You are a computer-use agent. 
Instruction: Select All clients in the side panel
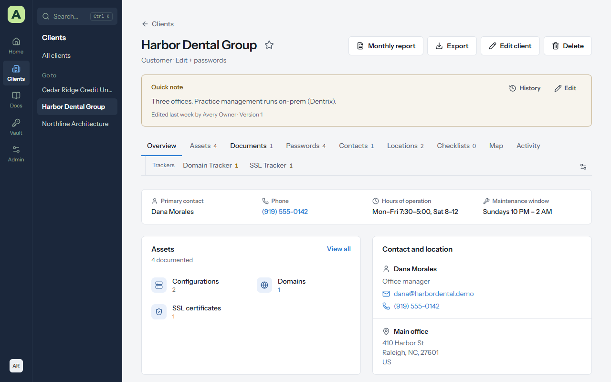click(77, 55)
